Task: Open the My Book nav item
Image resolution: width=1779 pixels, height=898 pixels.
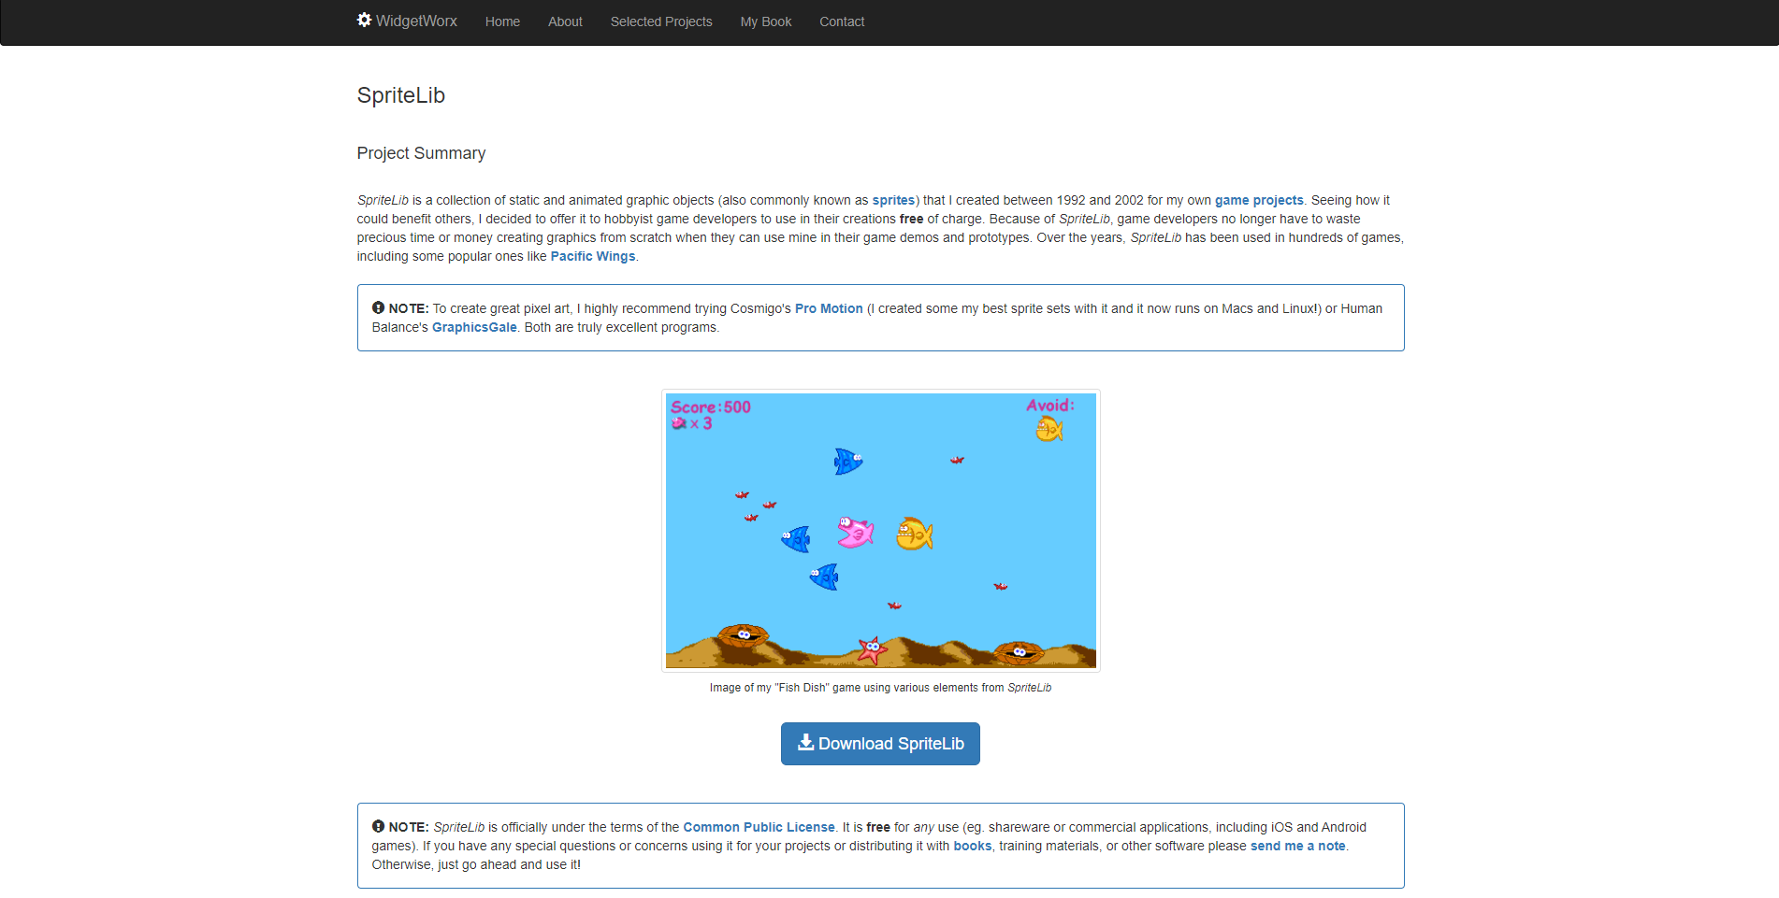Action: click(x=766, y=21)
